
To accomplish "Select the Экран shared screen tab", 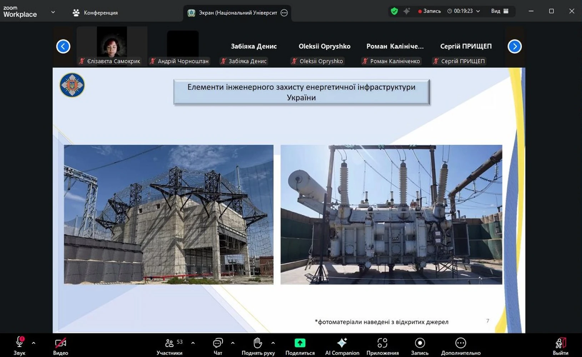I will 237,13.
